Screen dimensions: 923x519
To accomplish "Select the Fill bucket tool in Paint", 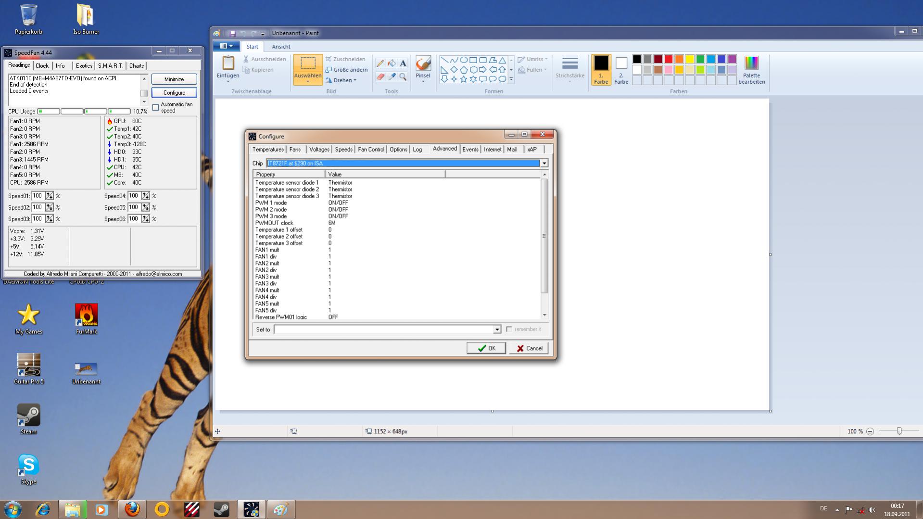I will point(392,63).
